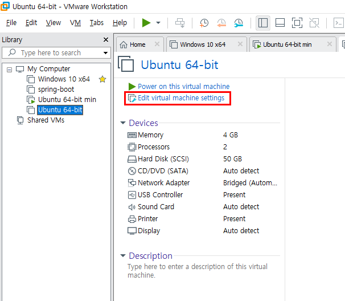Click the Sound Card device row
This screenshot has width=345, height=301.
203,207
